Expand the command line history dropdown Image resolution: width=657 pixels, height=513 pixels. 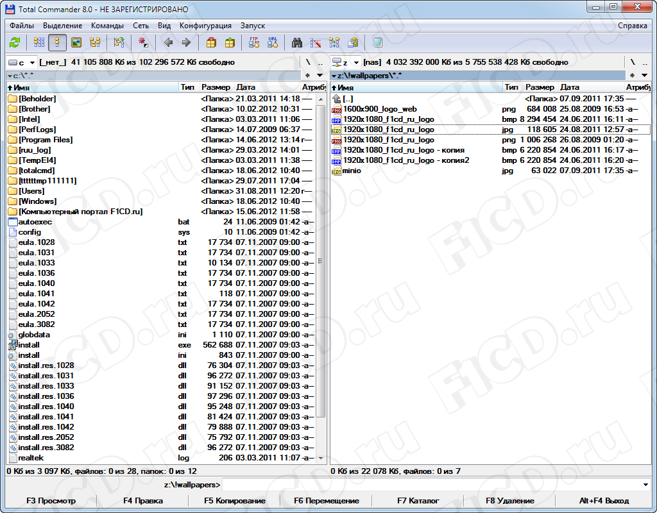click(645, 485)
